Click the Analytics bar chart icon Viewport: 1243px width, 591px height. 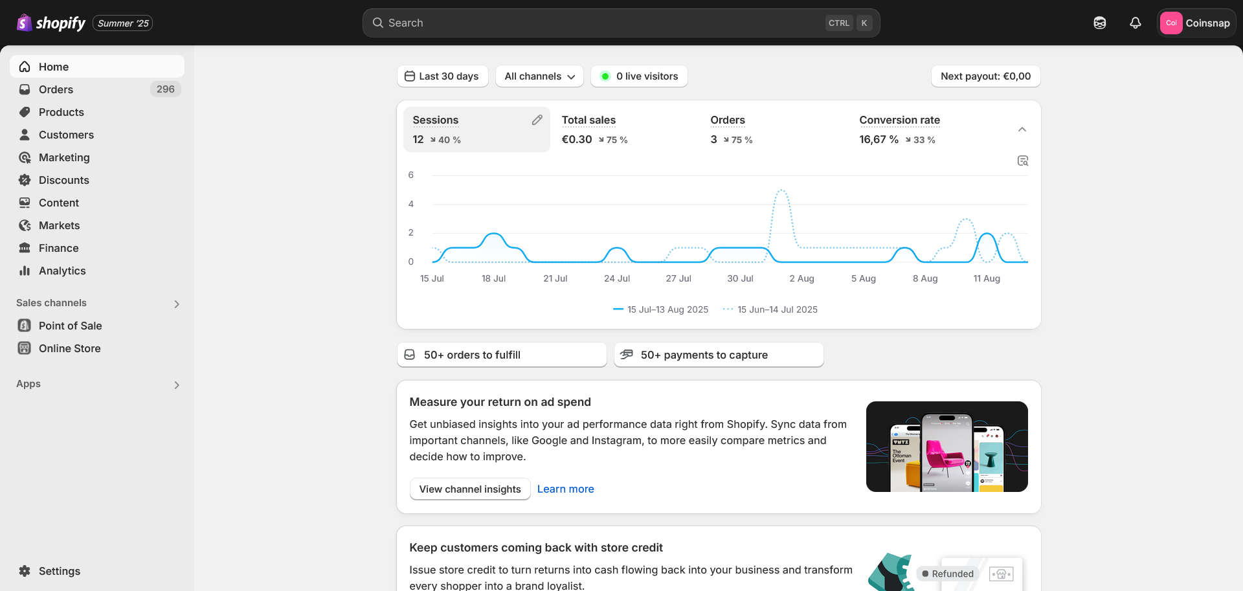pyautogui.click(x=25, y=271)
